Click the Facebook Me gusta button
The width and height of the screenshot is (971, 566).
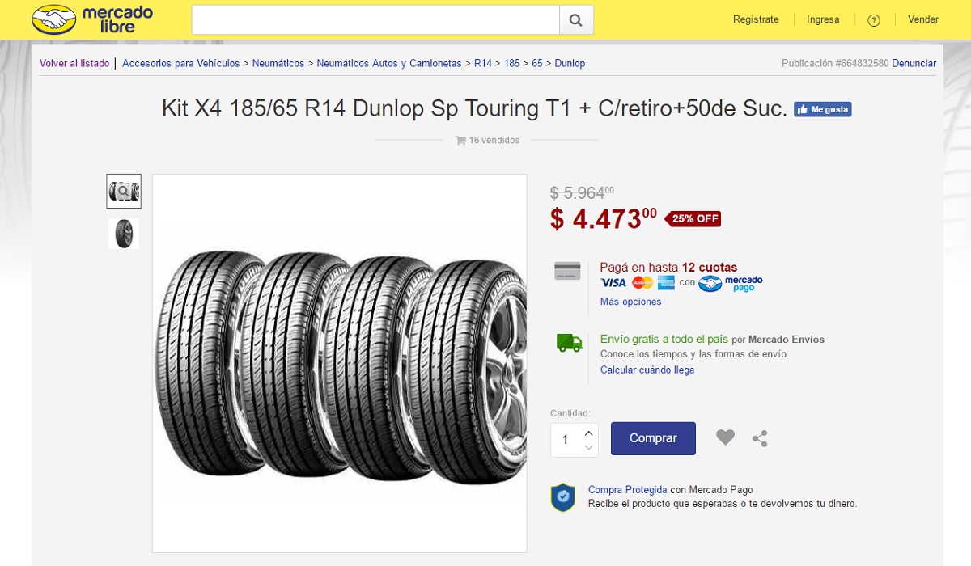pyautogui.click(x=822, y=109)
